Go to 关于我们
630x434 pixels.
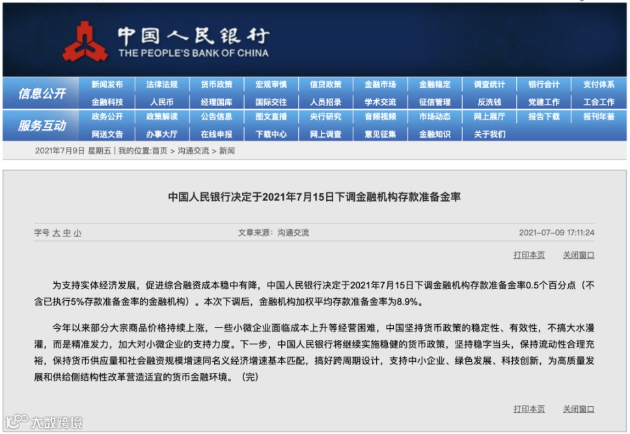point(489,134)
